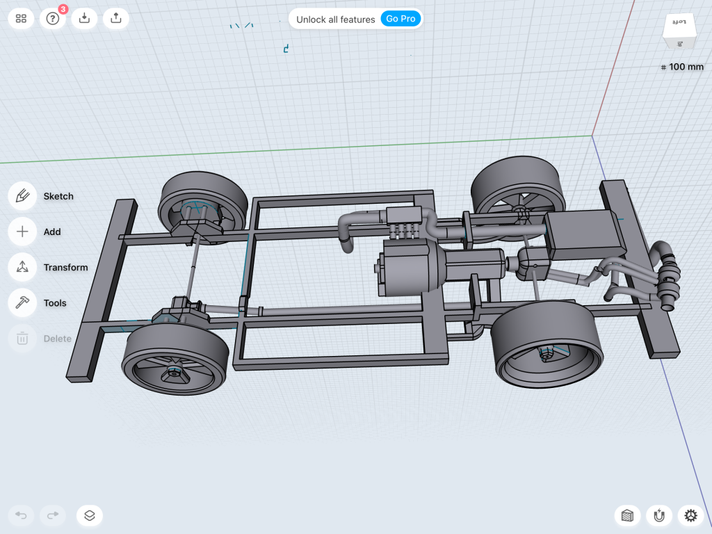
Task: Click the view orientation cube
Action: [679, 31]
